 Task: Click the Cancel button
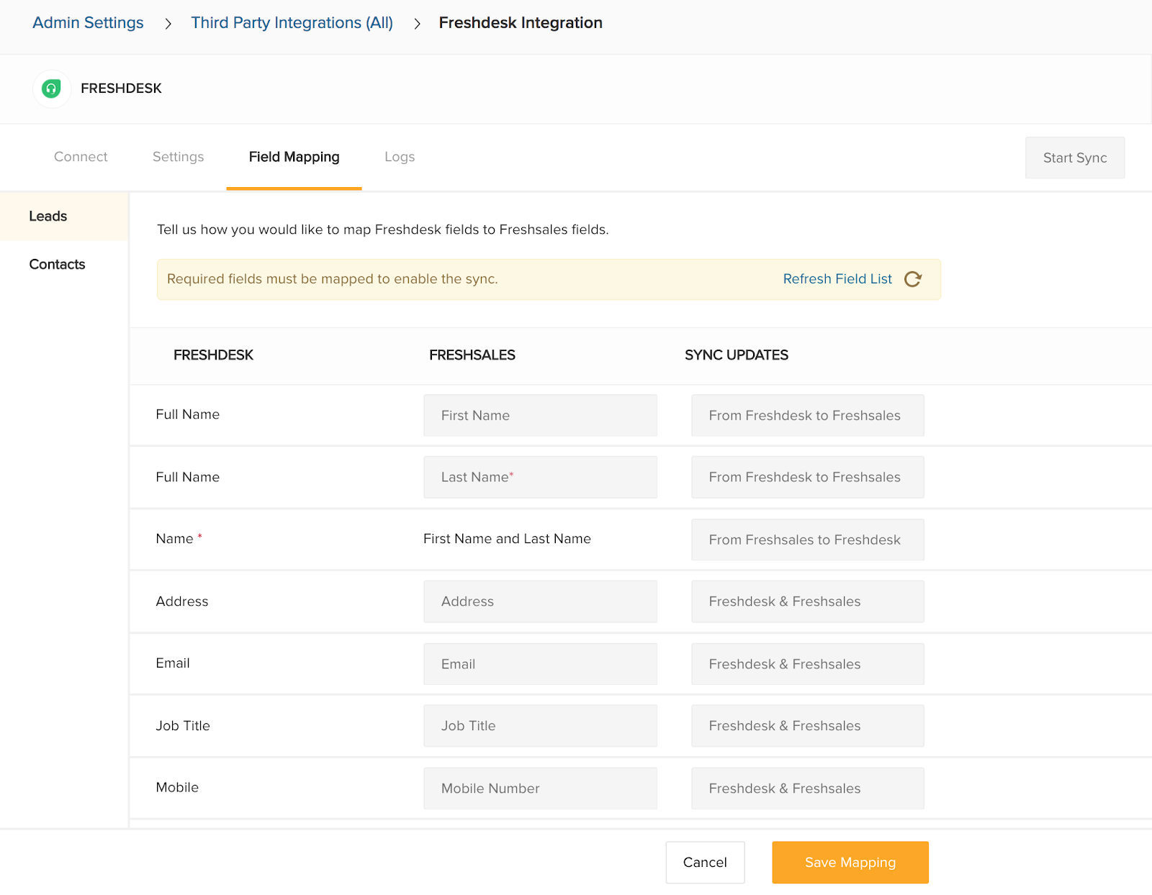(705, 863)
